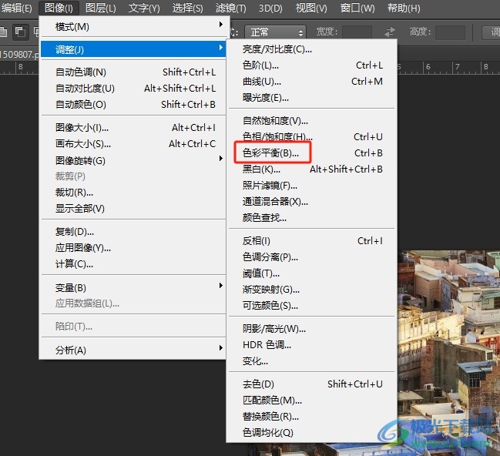Apply 去色(D) to image
Image resolution: width=500 pixels, height=456 pixels.
click(312, 384)
